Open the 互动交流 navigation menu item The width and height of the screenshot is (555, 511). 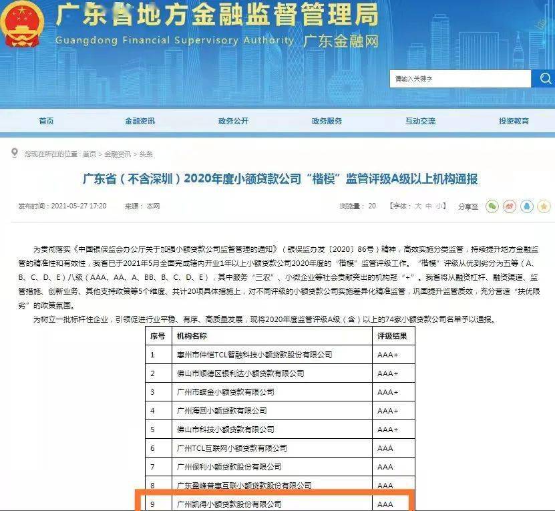tap(420, 121)
